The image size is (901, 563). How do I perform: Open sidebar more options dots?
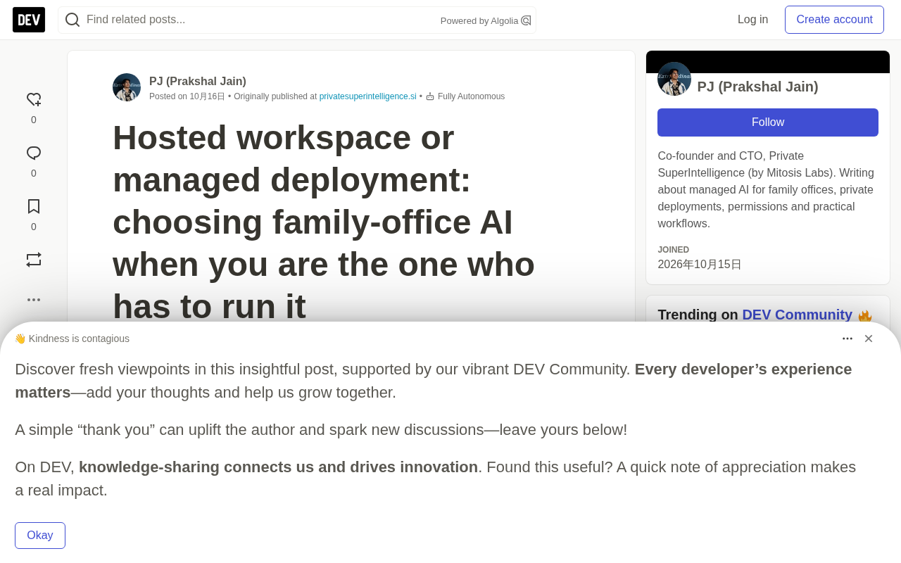point(34,300)
